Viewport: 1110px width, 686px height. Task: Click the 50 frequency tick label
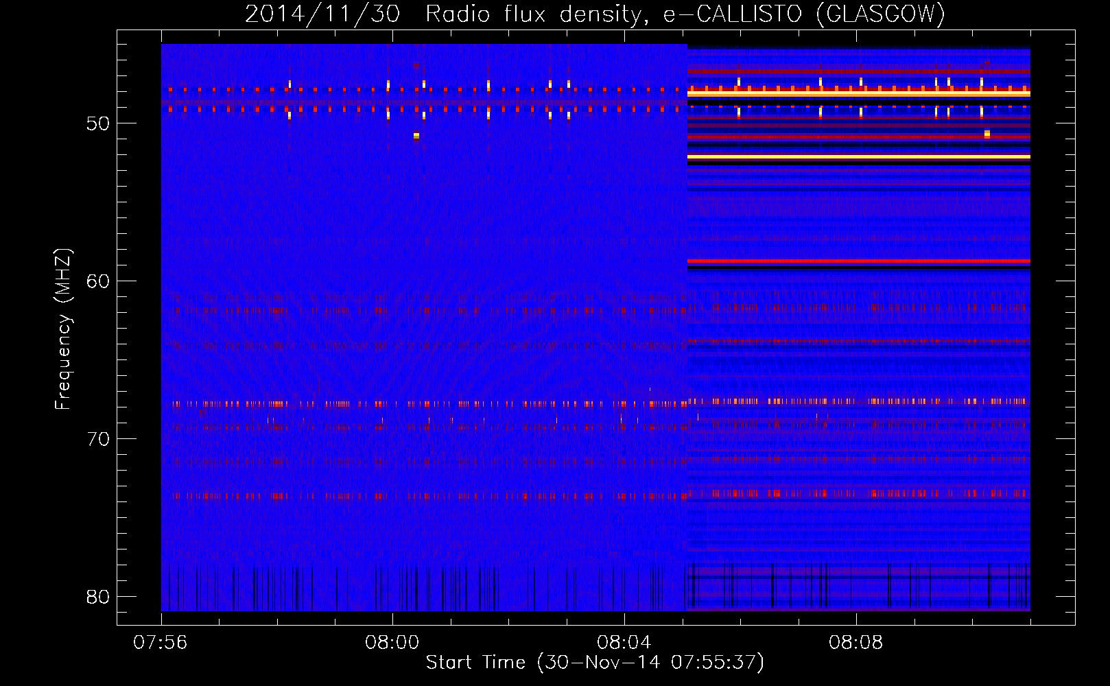(98, 123)
